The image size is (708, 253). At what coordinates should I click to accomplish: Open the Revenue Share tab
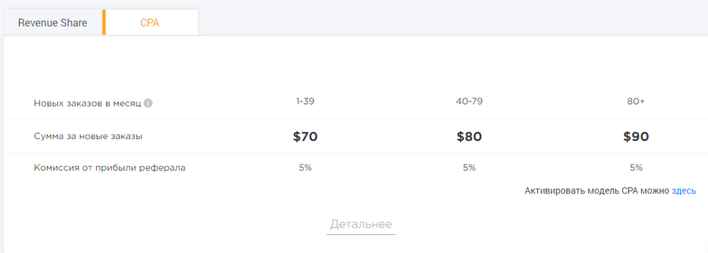[x=53, y=23]
